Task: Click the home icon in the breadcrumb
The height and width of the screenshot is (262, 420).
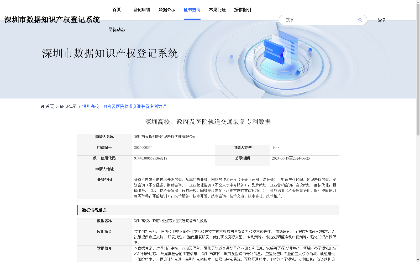Action: tap(42, 106)
